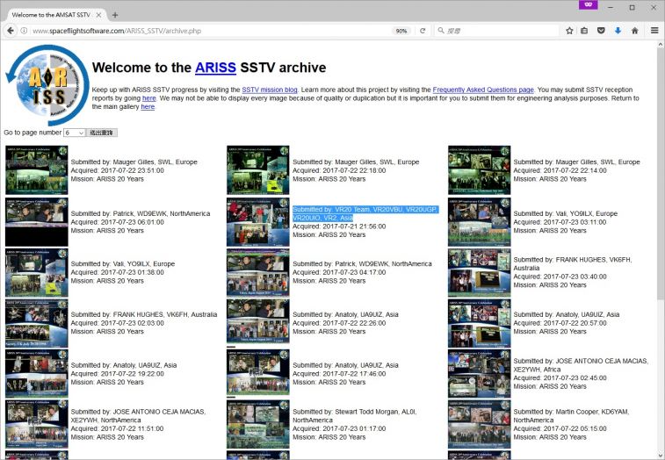The height and width of the screenshot is (460, 665).
Task: Open a new tab with the plus button
Action: point(115,15)
